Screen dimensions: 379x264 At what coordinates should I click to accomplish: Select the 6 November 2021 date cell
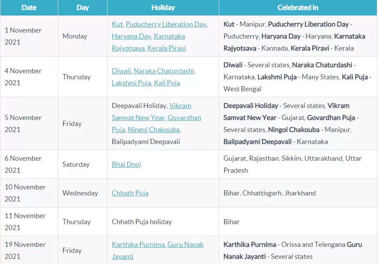(29, 164)
